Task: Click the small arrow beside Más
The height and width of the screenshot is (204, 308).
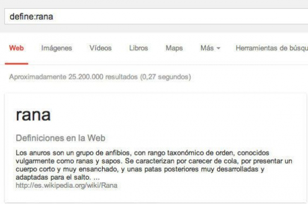Action: point(218,48)
